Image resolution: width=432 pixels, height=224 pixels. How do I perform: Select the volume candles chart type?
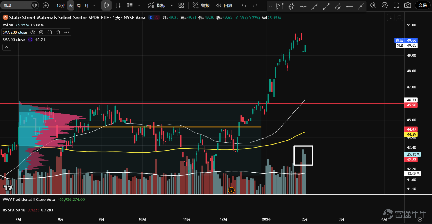click(130, 5)
